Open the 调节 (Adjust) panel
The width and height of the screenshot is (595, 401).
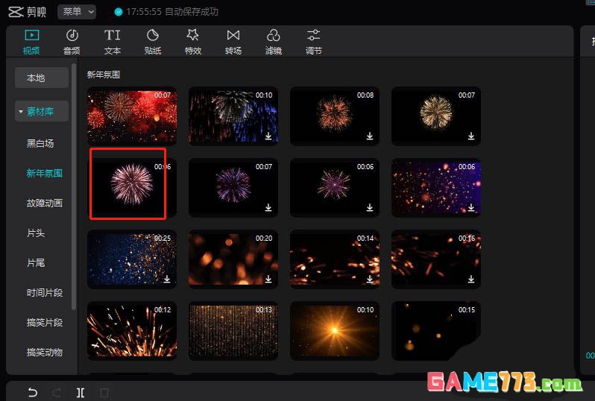pyautogui.click(x=314, y=42)
